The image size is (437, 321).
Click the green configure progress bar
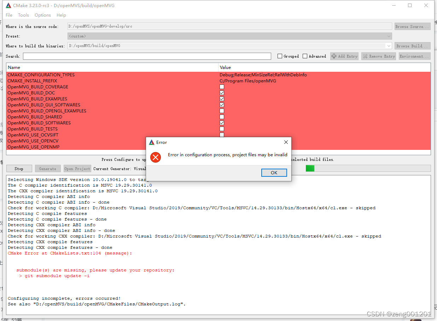coord(310,169)
